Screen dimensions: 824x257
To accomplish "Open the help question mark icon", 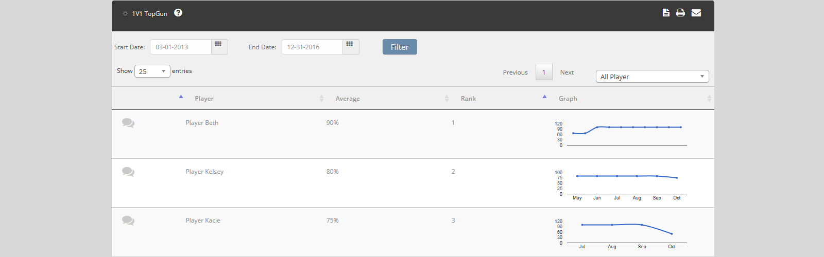I will tap(178, 13).
